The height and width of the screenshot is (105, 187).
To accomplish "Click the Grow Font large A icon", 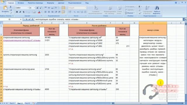I will pyautogui.click(x=37, y=8).
